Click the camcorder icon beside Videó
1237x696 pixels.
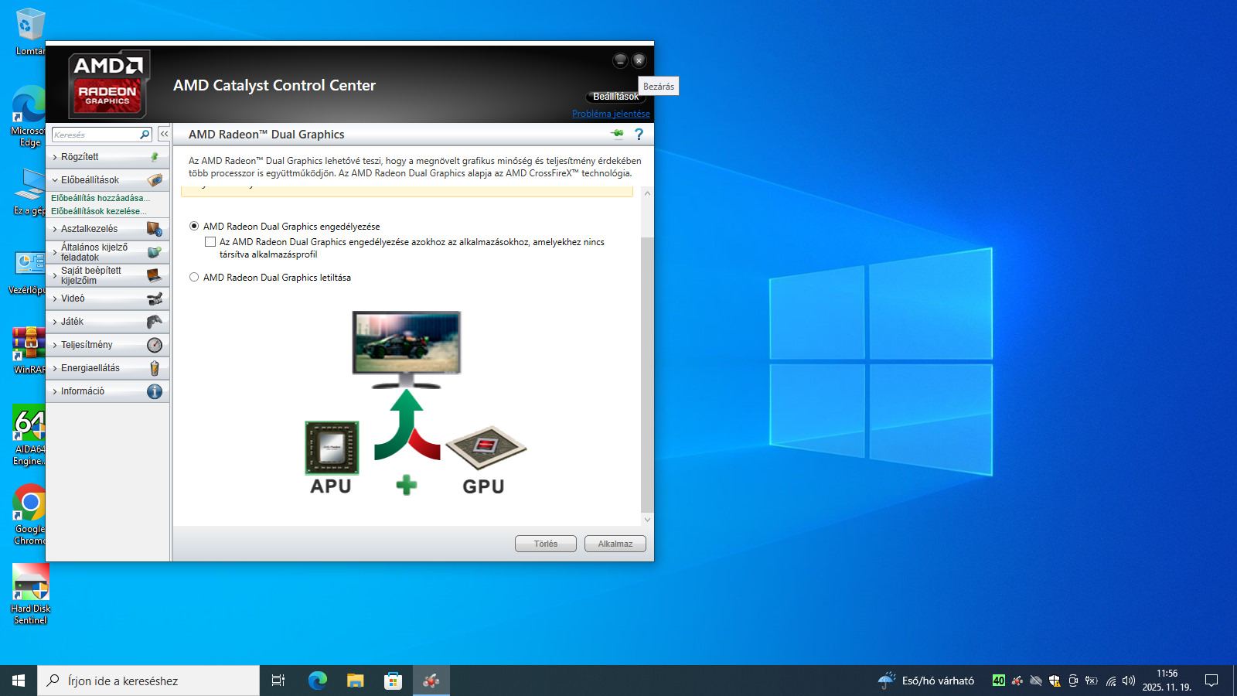point(155,299)
